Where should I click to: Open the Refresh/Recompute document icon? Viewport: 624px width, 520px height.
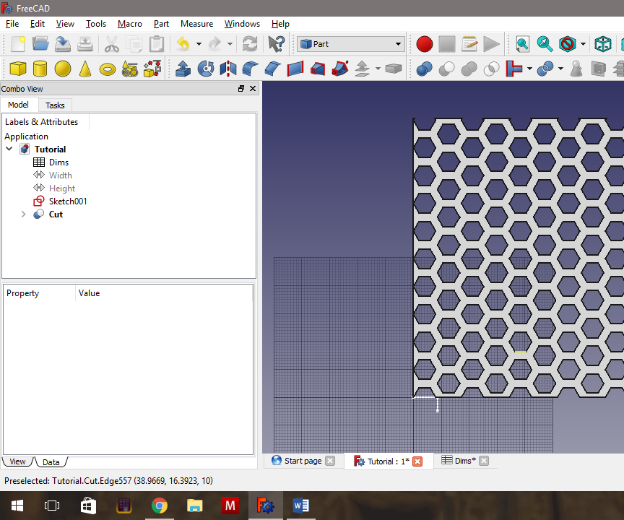coord(249,43)
